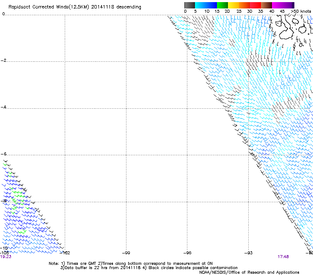Click the '35' legend scale label
The width and height of the screenshot is (313, 275).
(261, 11)
